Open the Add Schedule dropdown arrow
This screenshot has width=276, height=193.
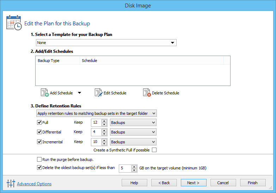pyautogui.click(x=79, y=93)
